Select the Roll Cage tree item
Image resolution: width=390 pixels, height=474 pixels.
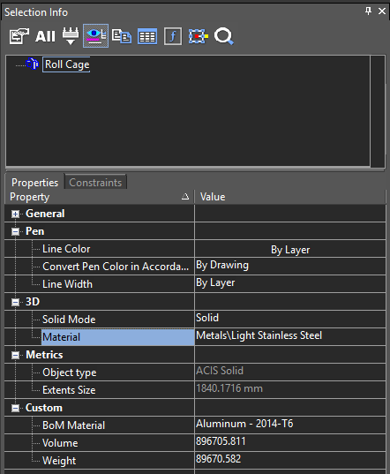[67, 64]
